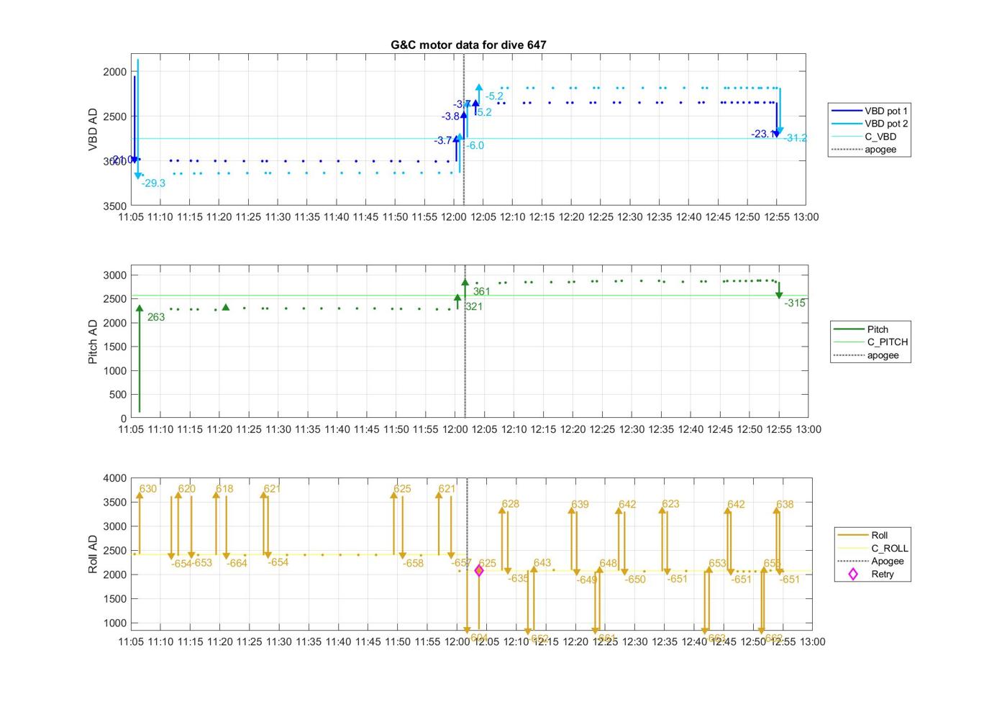Select 'apogee' entry in the VBD legend
The height and width of the screenshot is (709, 1007).
864,150
